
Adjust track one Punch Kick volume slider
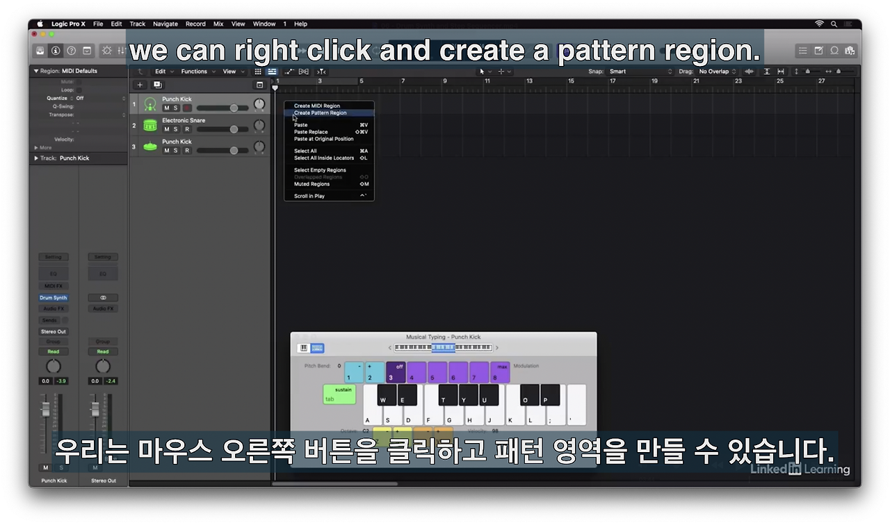click(222, 108)
